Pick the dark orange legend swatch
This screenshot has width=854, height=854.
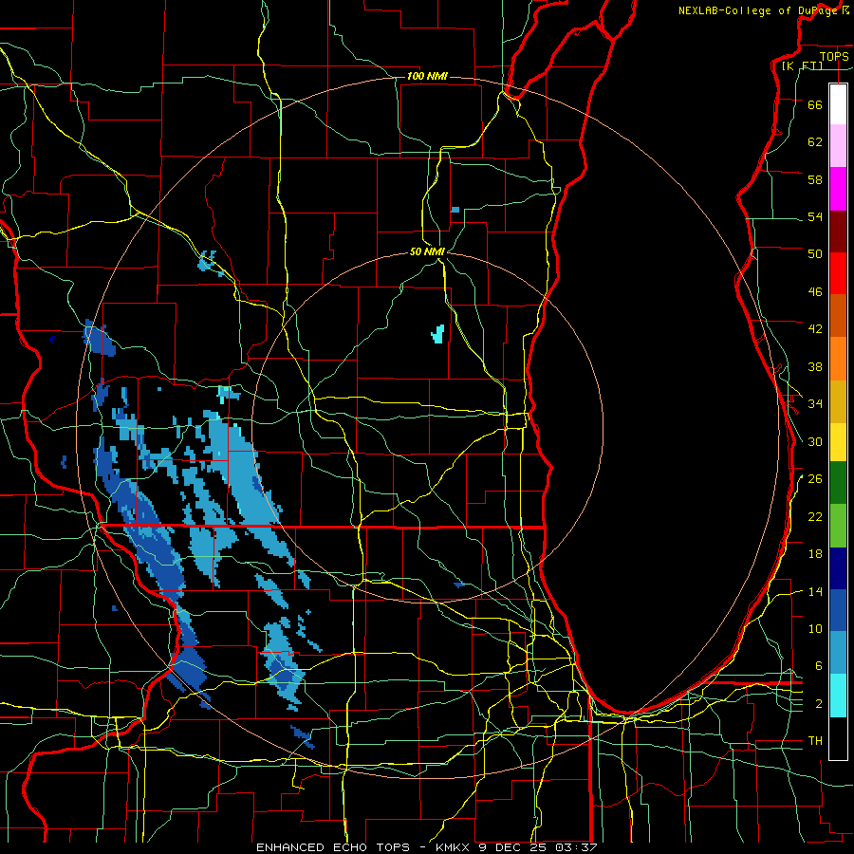click(838, 316)
